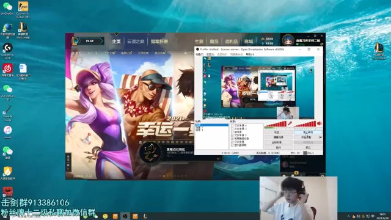This screenshot has width=391, height=220.
Task: Switch to 冠军杯赛 tab in League client
Action: pos(159,42)
